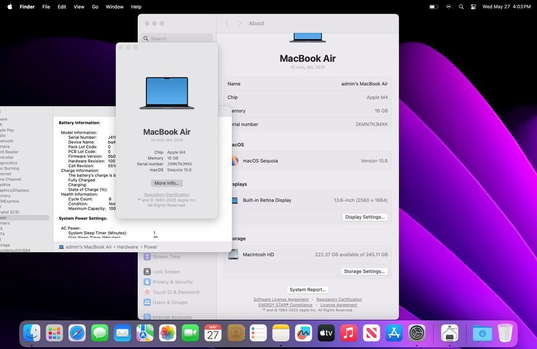Launch Maps from the Dock

pos(145,332)
